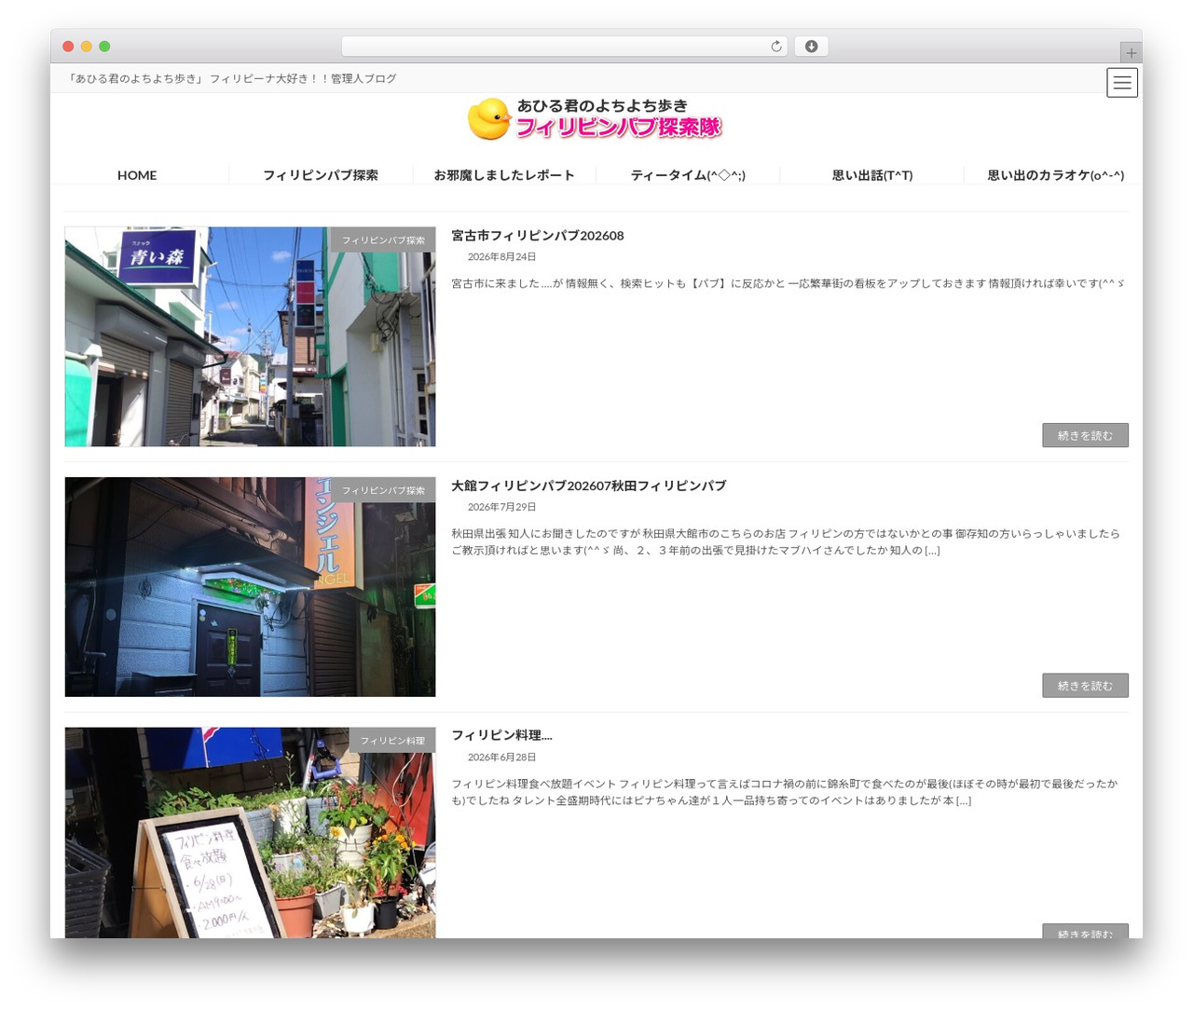Click the yellow duck site logo
1193x1010 pixels.
tap(489, 119)
